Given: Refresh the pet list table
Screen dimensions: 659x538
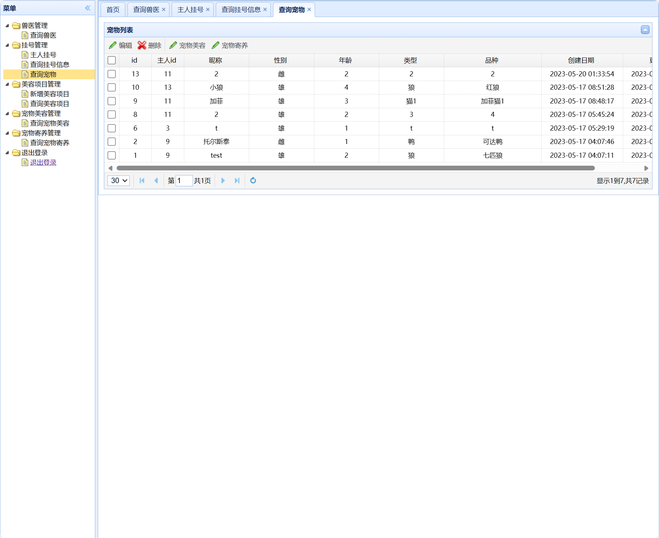Looking at the screenshot, I should (x=253, y=181).
